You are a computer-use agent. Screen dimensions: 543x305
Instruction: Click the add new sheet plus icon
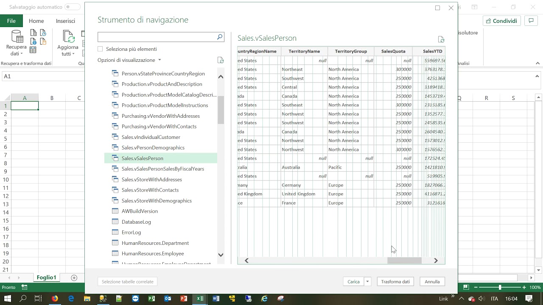[74, 278]
